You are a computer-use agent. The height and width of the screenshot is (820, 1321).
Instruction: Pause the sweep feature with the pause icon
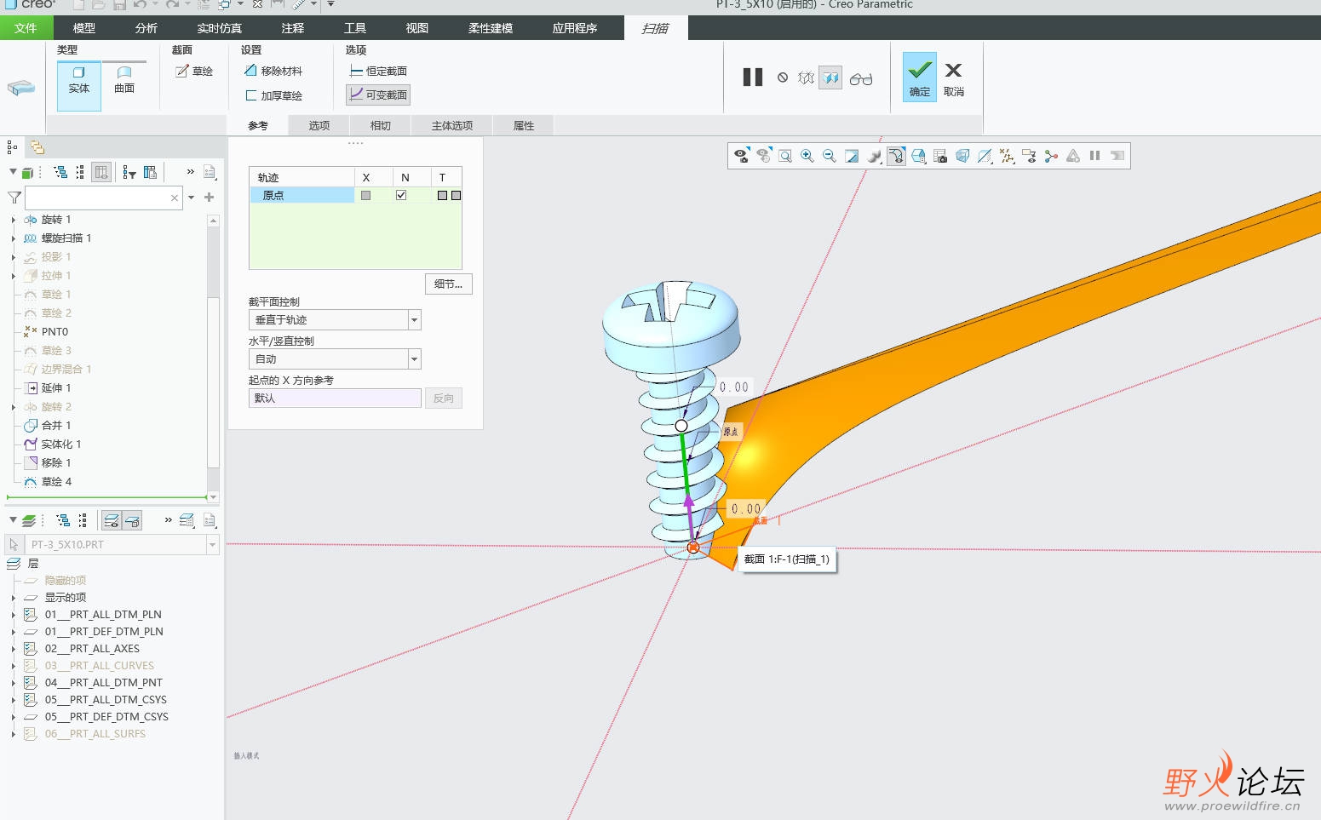[752, 77]
